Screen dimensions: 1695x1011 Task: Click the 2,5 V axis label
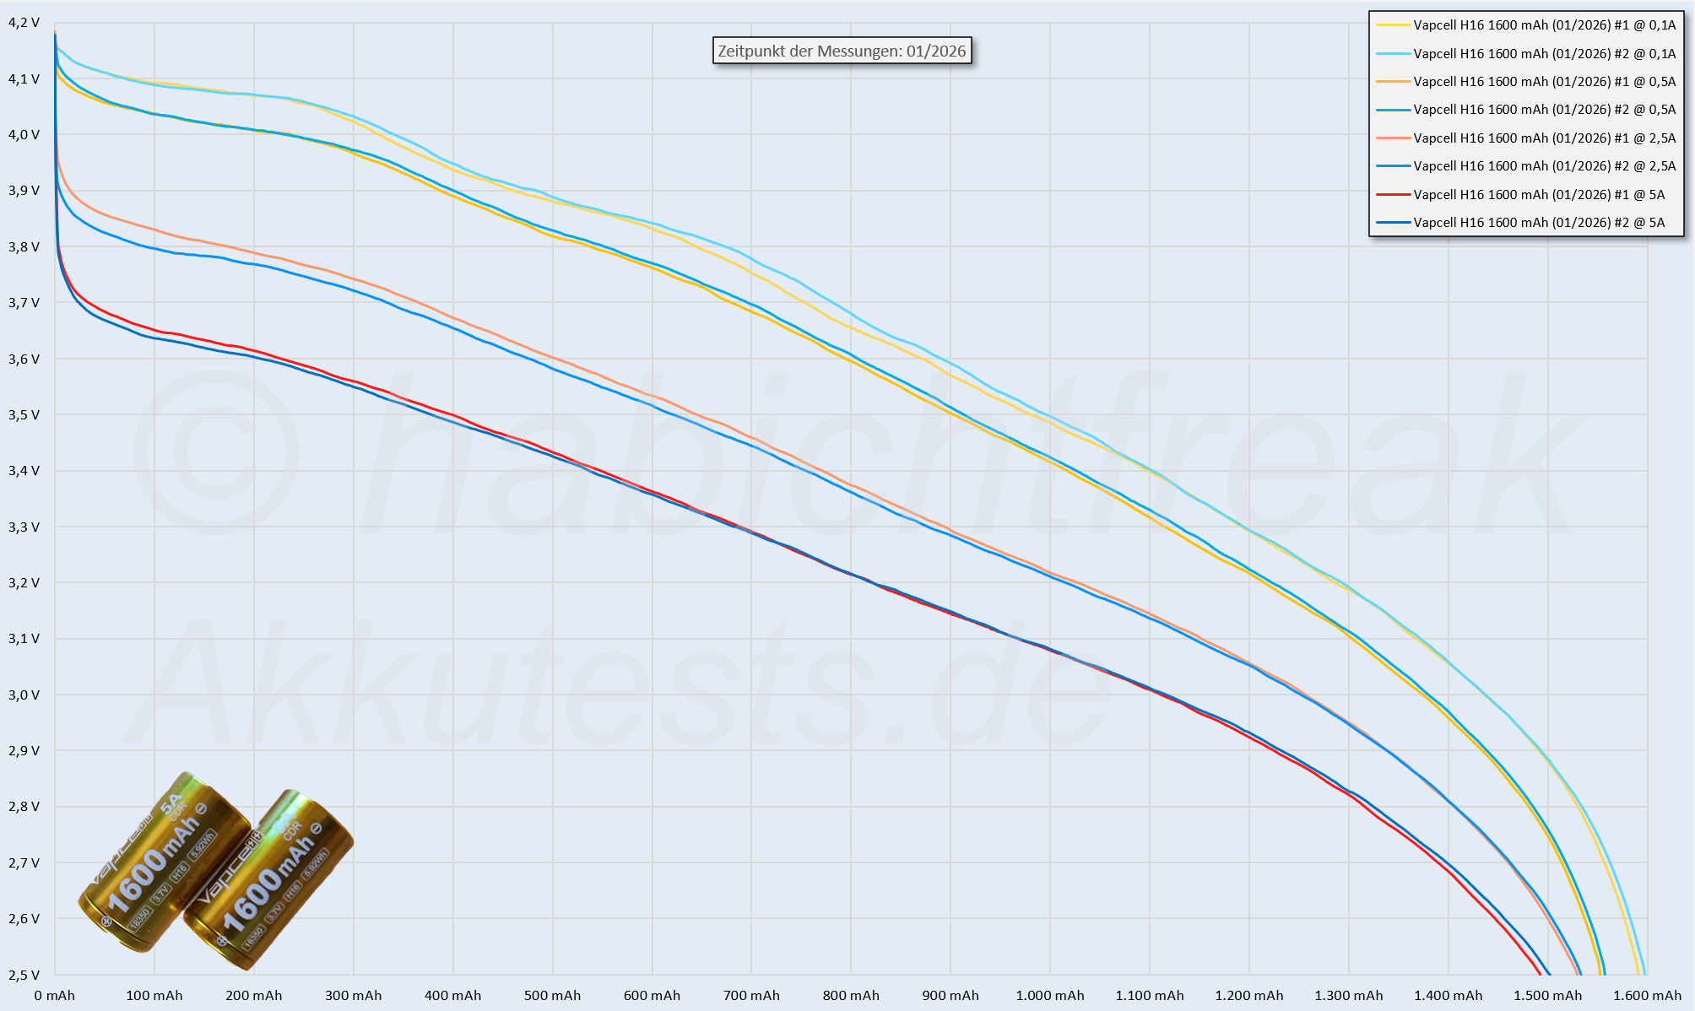pos(24,975)
